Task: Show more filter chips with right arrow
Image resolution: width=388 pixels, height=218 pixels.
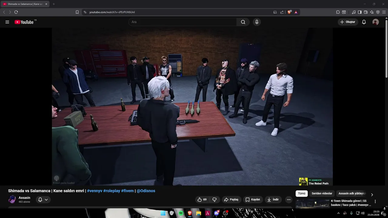Action: 372,195
